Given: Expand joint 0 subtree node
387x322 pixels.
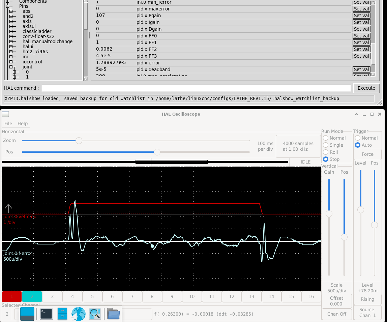Looking at the screenshot, I should coord(14,72).
